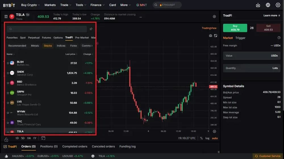The height and width of the screenshot is (159, 284).
Task: Open chart settings gear near time axis
Action: (x=214, y=131)
